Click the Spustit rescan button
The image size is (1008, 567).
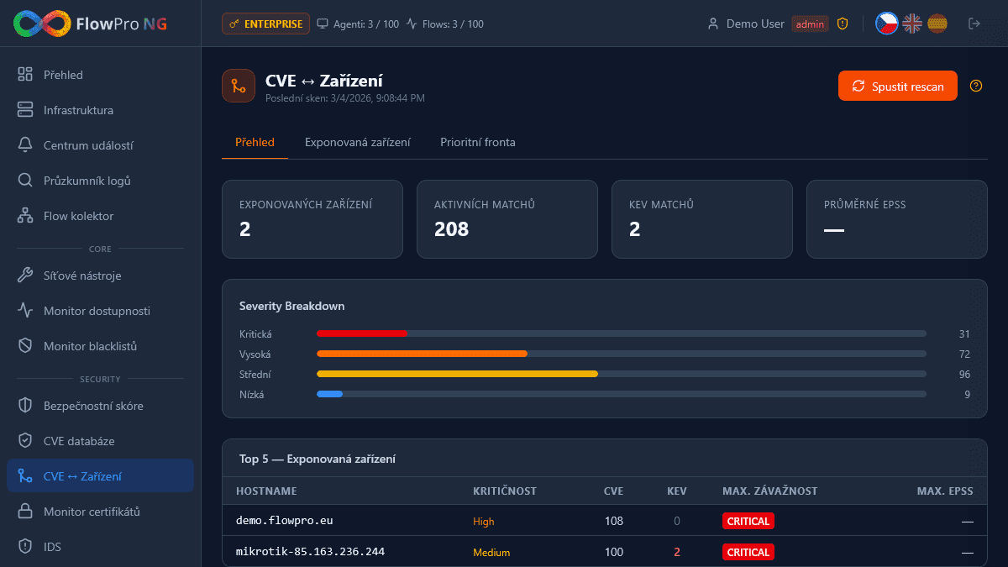click(x=898, y=86)
